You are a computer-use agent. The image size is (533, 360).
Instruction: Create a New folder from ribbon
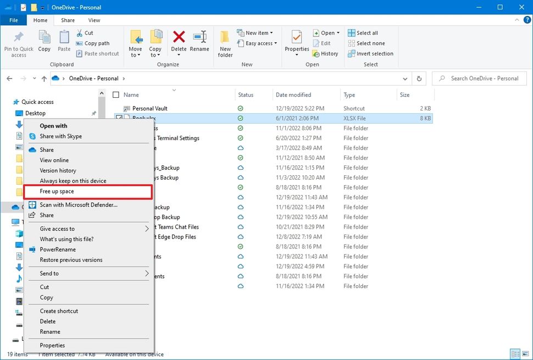click(225, 43)
